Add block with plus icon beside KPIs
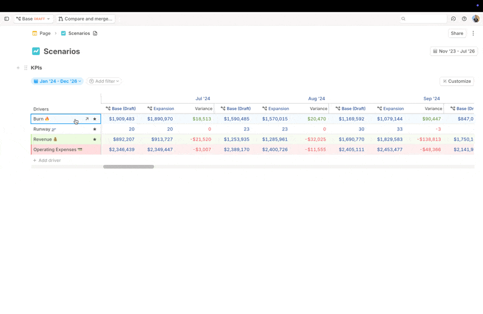483x314 pixels. [x=18, y=68]
